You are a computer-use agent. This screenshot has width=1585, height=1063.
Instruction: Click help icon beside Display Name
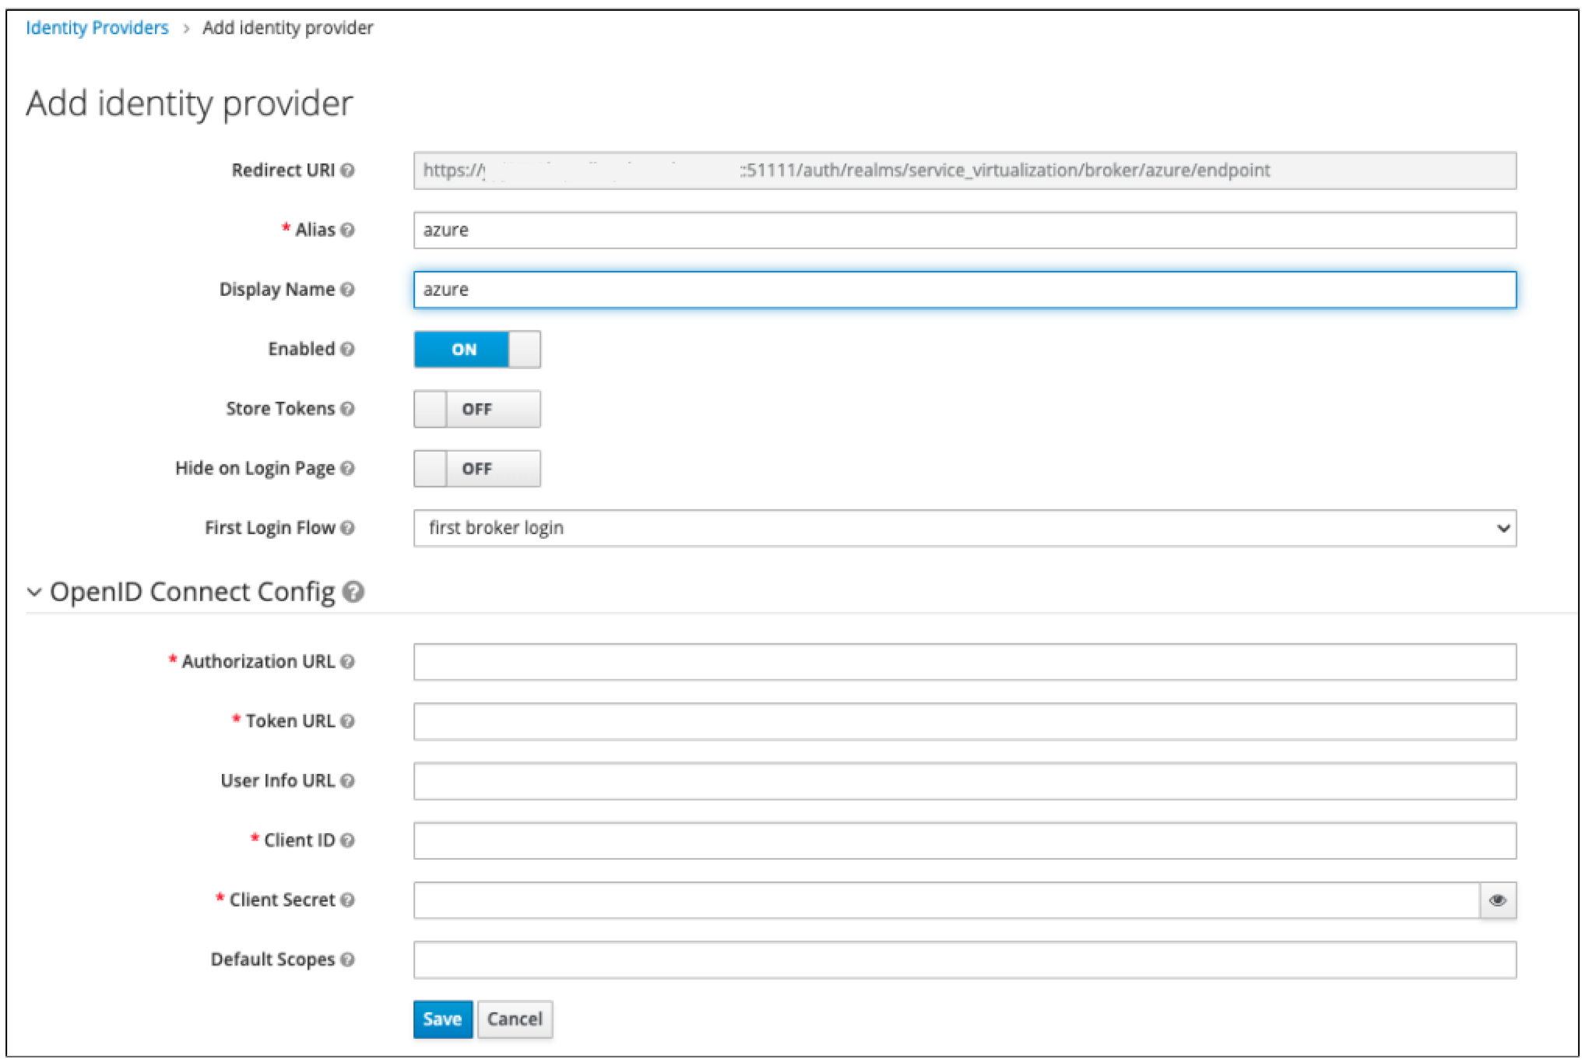(347, 290)
